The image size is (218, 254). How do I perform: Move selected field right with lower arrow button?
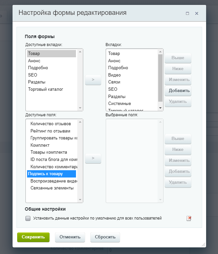click(93, 158)
